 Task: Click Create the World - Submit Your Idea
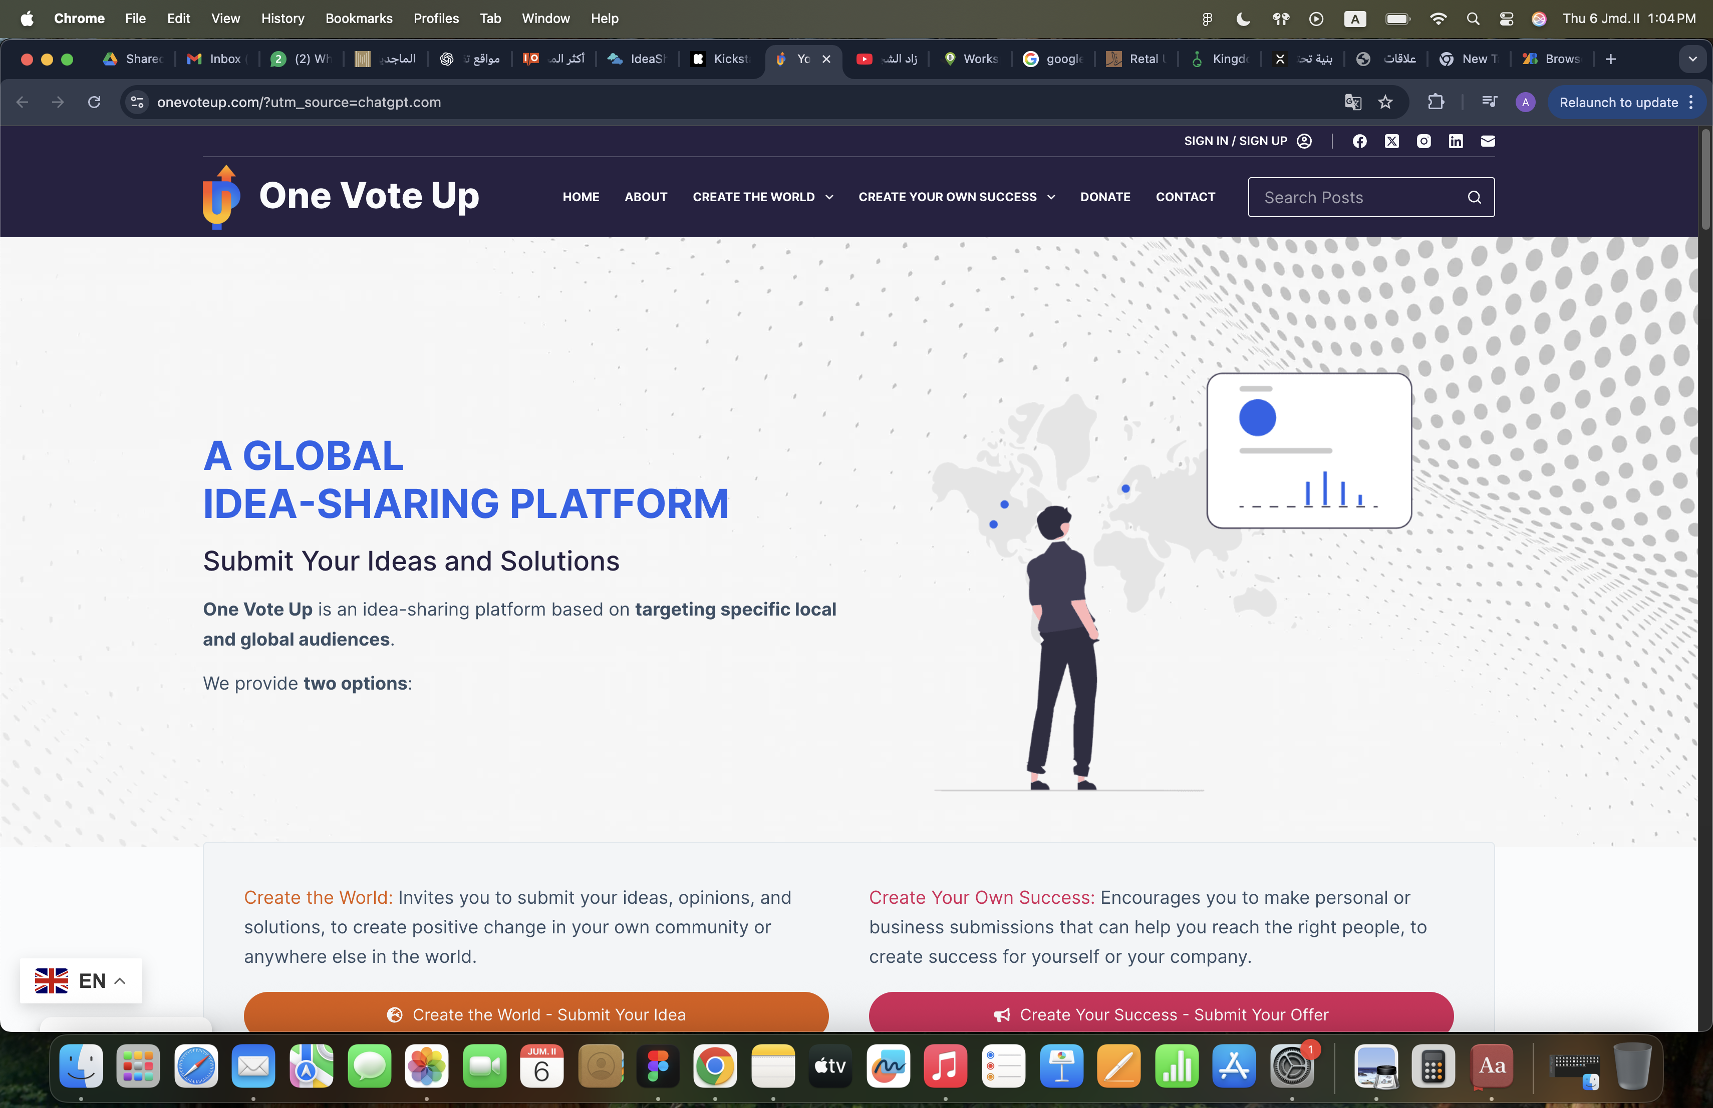point(535,1014)
